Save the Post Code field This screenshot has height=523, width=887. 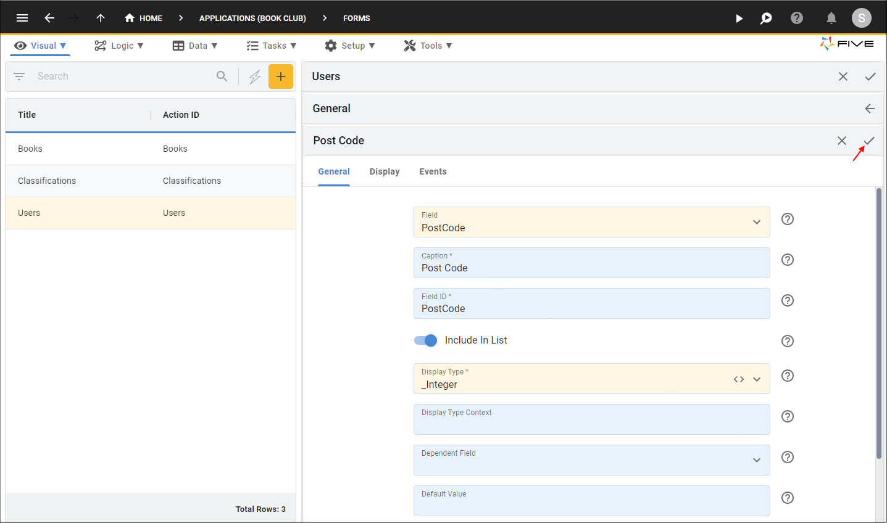869,141
